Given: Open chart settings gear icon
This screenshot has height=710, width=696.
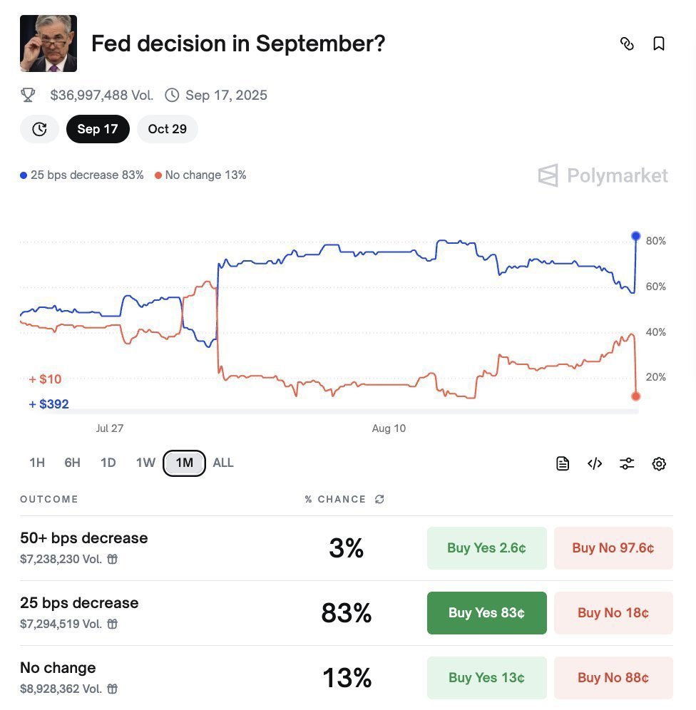Looking at the screenshot, I should (659, 464).
